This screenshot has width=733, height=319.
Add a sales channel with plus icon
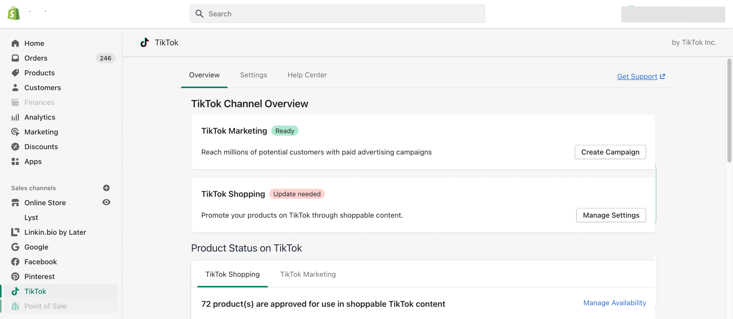click(106, 188)
